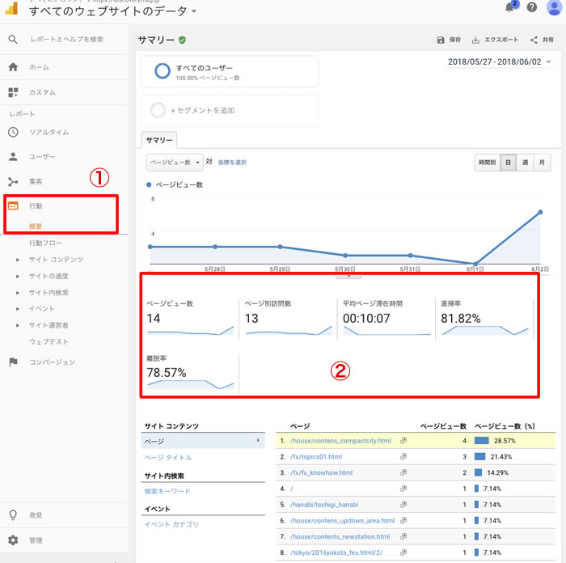Screen dimensions: 566x563
Task: Select the 日 day view toggle
Action: pyautogui.click(x=508, y=163)
